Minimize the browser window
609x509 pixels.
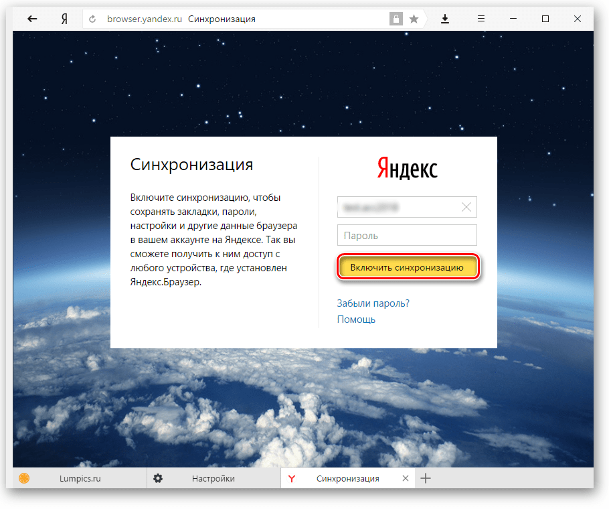513,19
